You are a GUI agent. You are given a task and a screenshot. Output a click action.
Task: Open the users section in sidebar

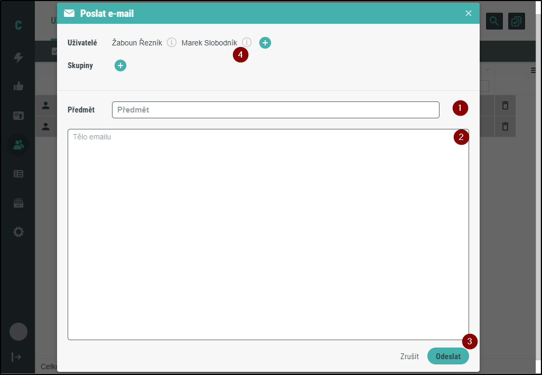click(x=18, y=144)
